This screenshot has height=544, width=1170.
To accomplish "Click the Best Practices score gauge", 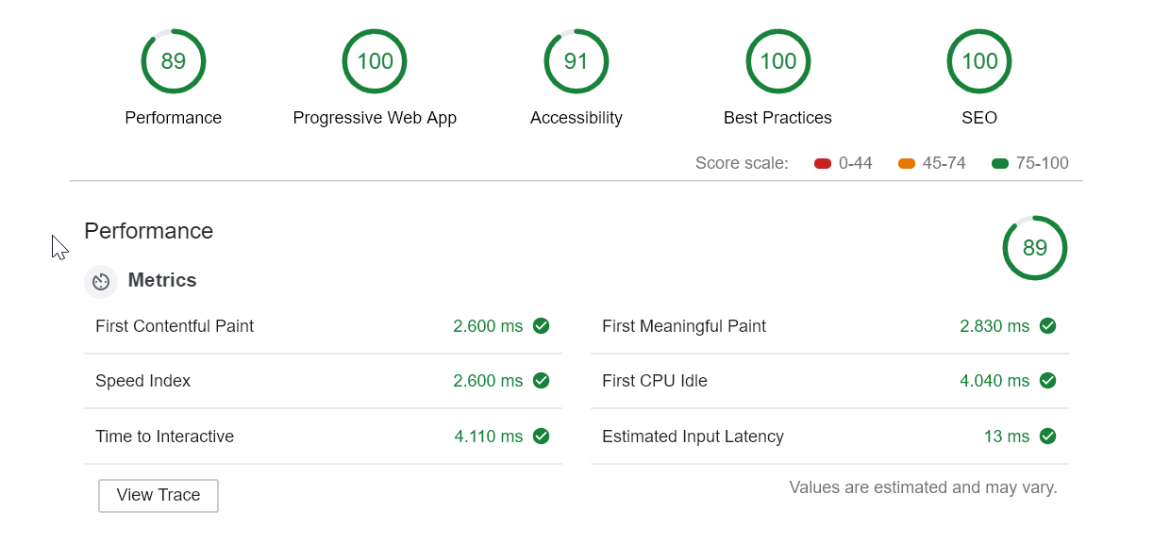I will [778, 61].
